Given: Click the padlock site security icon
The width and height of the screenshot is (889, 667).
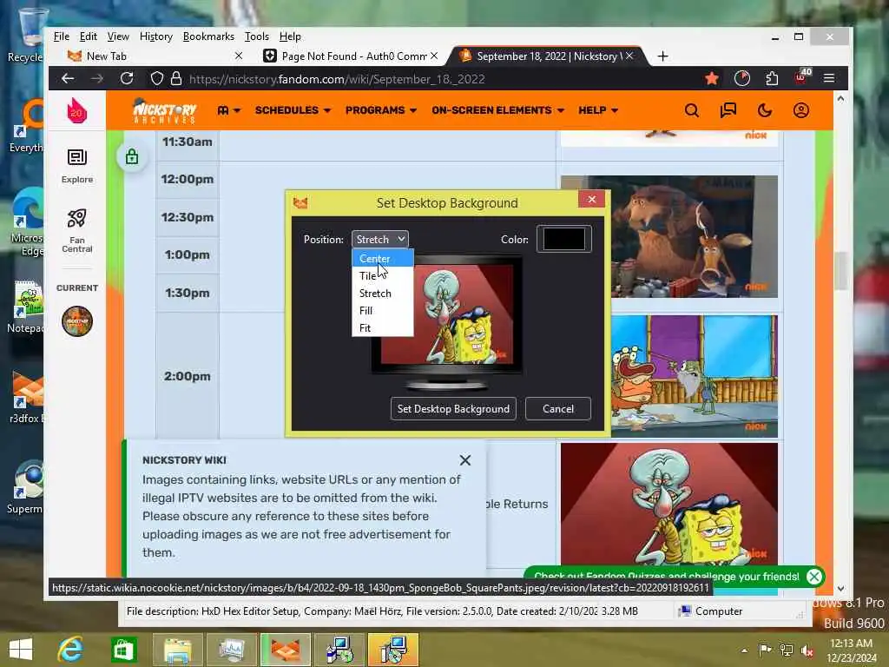Looking at the screenshot, I should 176,79.
